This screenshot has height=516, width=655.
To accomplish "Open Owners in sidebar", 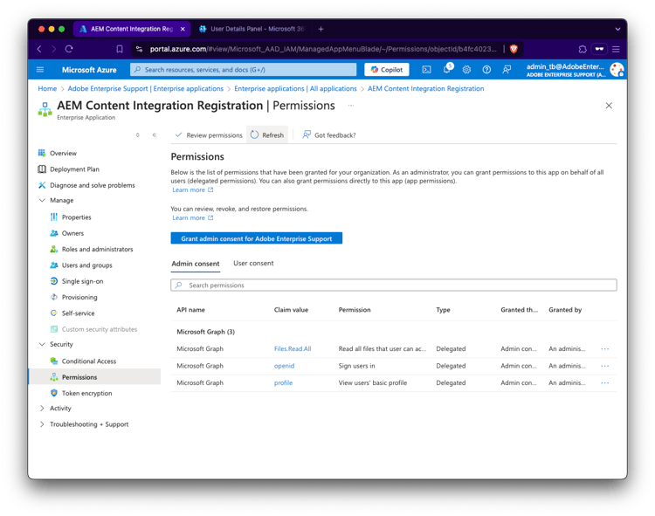I will click(x=72, y=233).
